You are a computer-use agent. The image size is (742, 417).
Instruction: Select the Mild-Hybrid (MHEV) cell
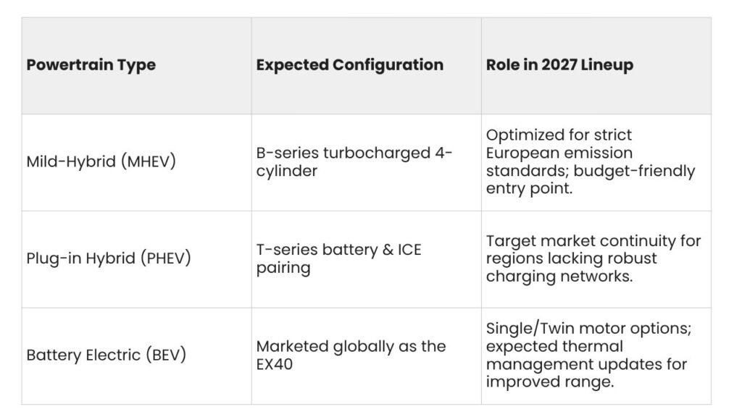136,163
